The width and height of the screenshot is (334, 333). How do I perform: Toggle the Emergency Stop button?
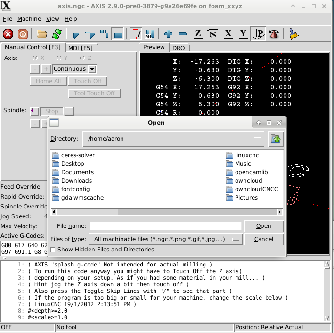pos(8,34)
